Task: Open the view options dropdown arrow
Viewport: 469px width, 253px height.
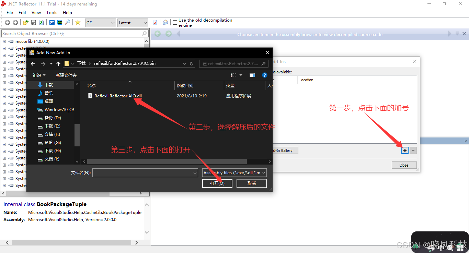Action: tap(241, 75)
